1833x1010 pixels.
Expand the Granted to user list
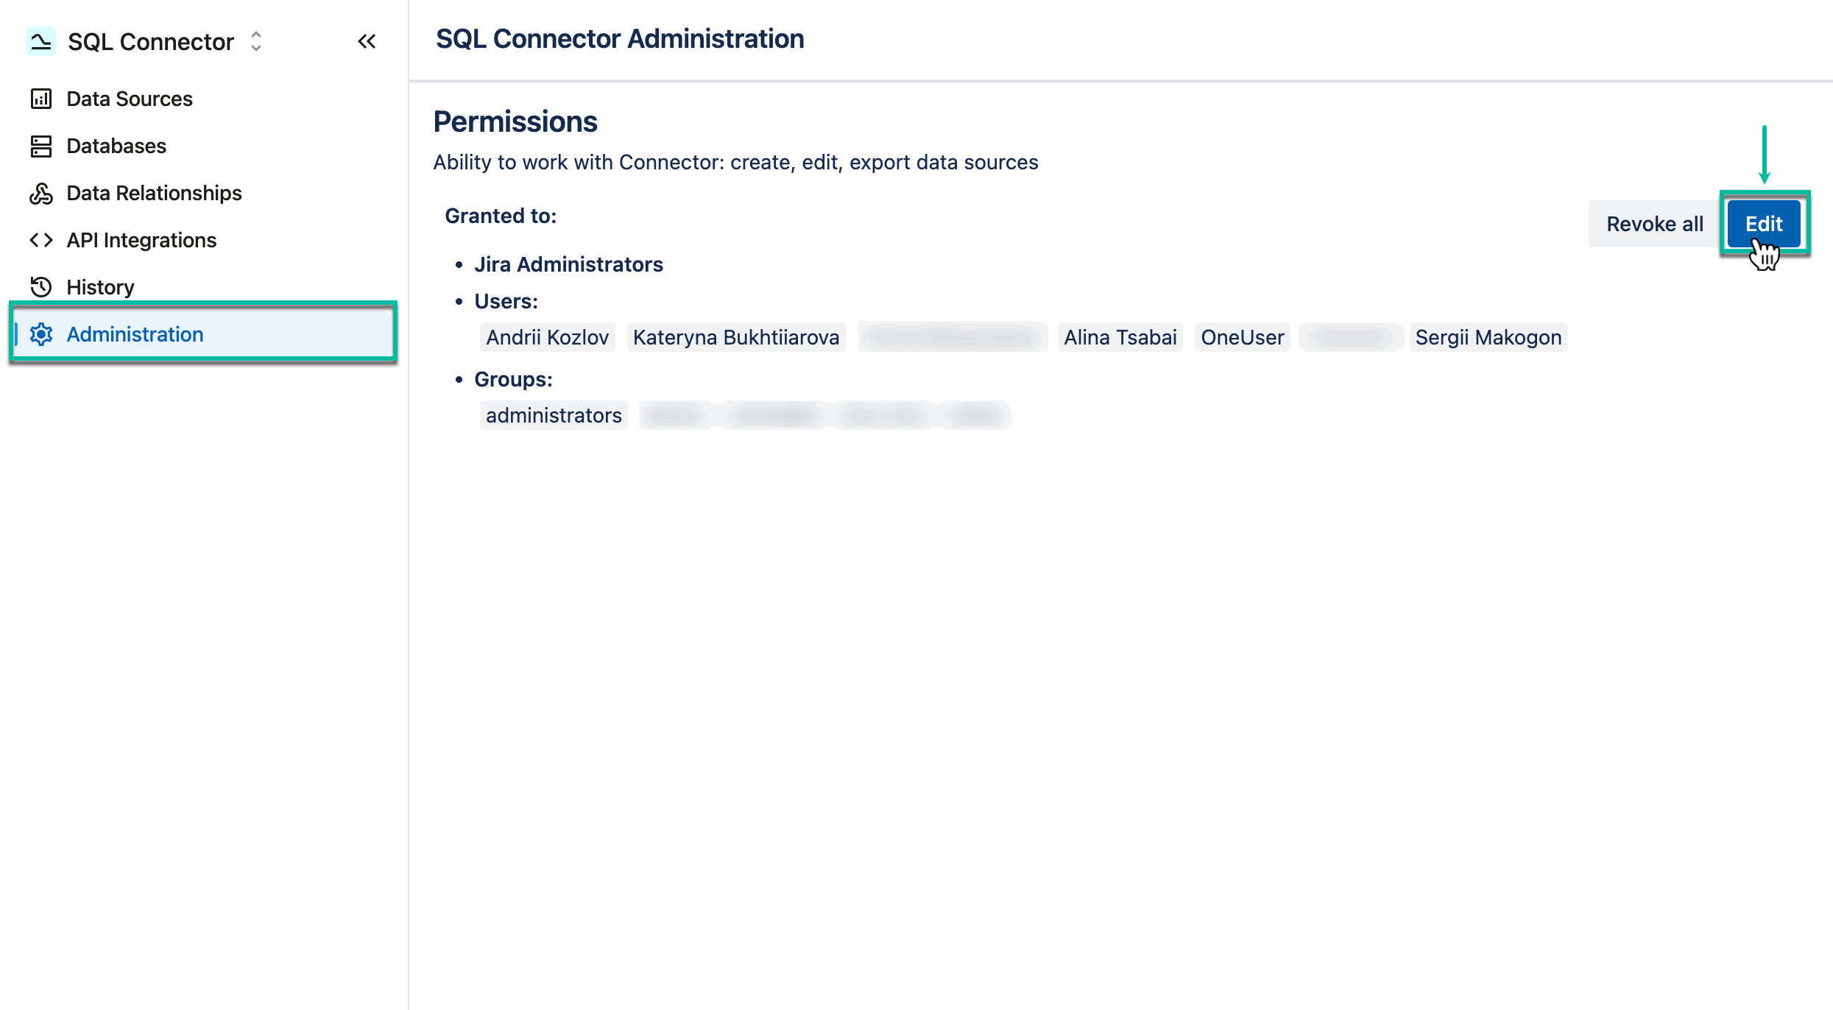[x=501, y=215]
